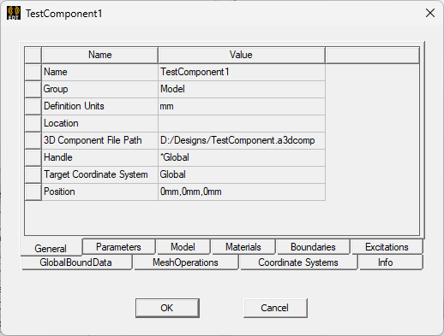Select row header beside Handle row

(33, 157)
